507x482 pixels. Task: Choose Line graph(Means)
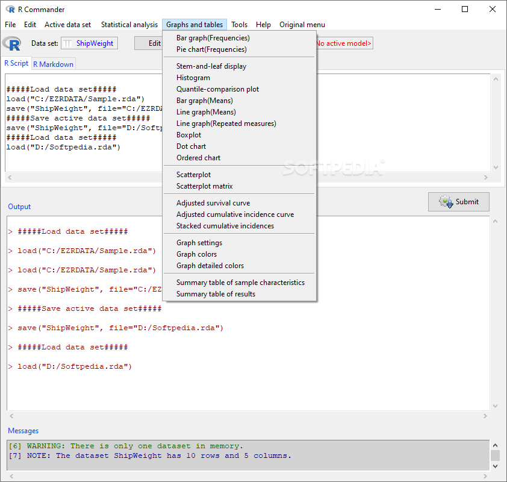pyautogui.click(x=239, y=112)
